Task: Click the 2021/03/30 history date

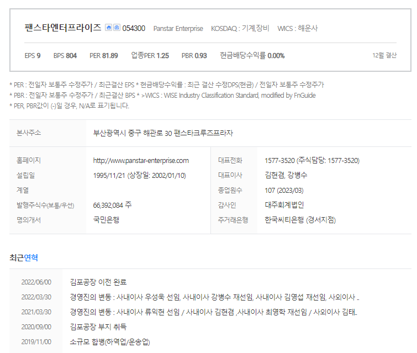Action: (36, 312)
